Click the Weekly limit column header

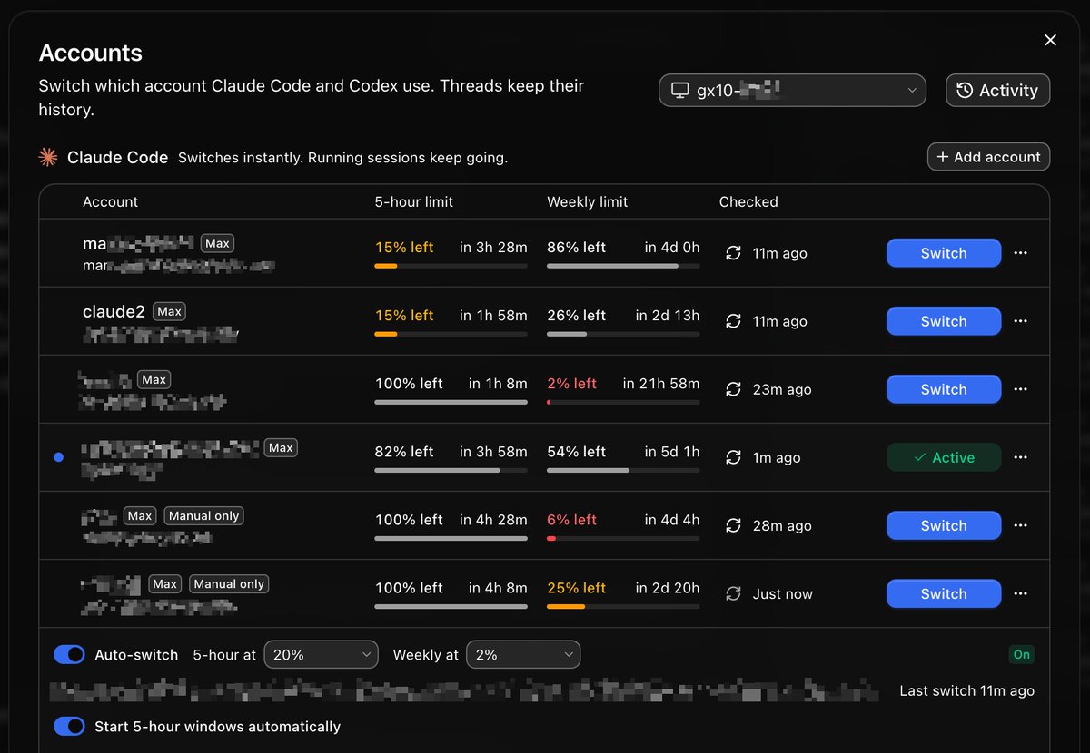tap(588, 201)
